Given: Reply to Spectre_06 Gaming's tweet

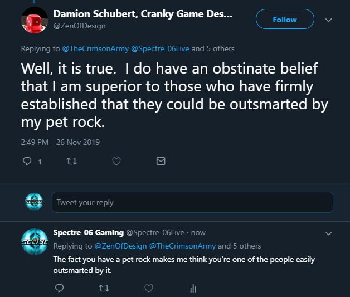Looking at the screenshot, I should pyautogui.click(x=60, y=288).
